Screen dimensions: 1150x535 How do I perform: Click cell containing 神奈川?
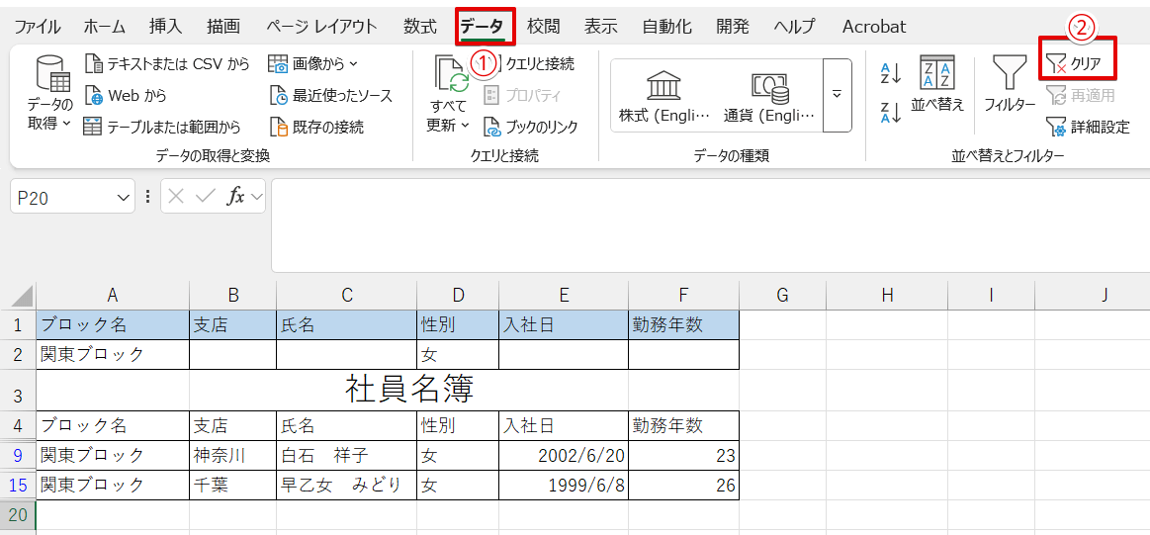233,456
